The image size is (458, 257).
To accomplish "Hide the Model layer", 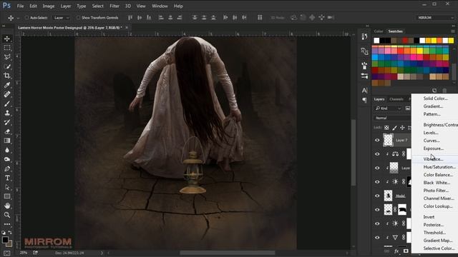I will click(x=377, y=196).
